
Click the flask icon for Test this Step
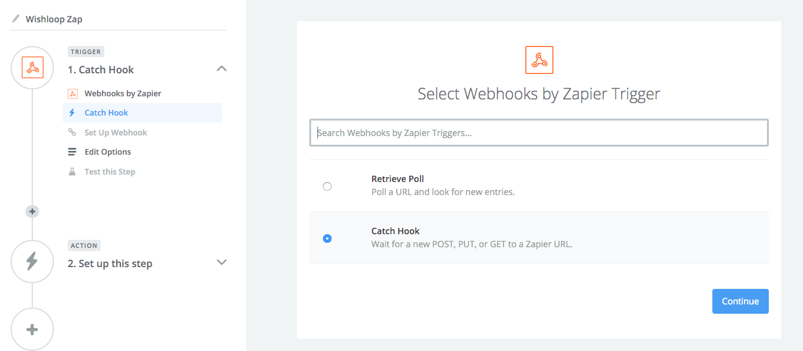coord(72,171)
